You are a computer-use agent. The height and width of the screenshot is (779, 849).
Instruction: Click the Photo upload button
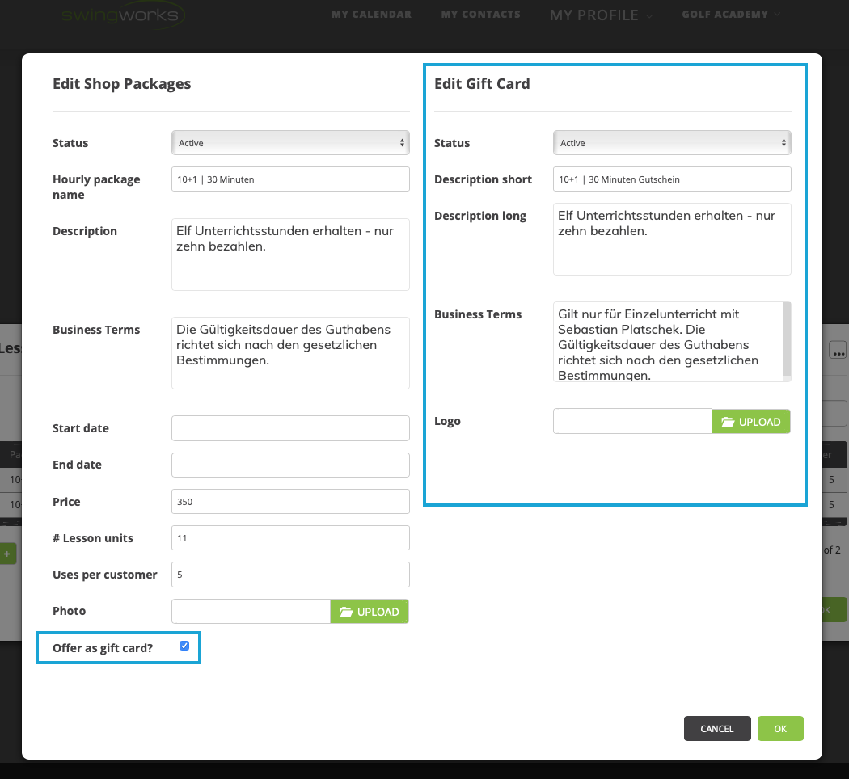click(370, 612)
